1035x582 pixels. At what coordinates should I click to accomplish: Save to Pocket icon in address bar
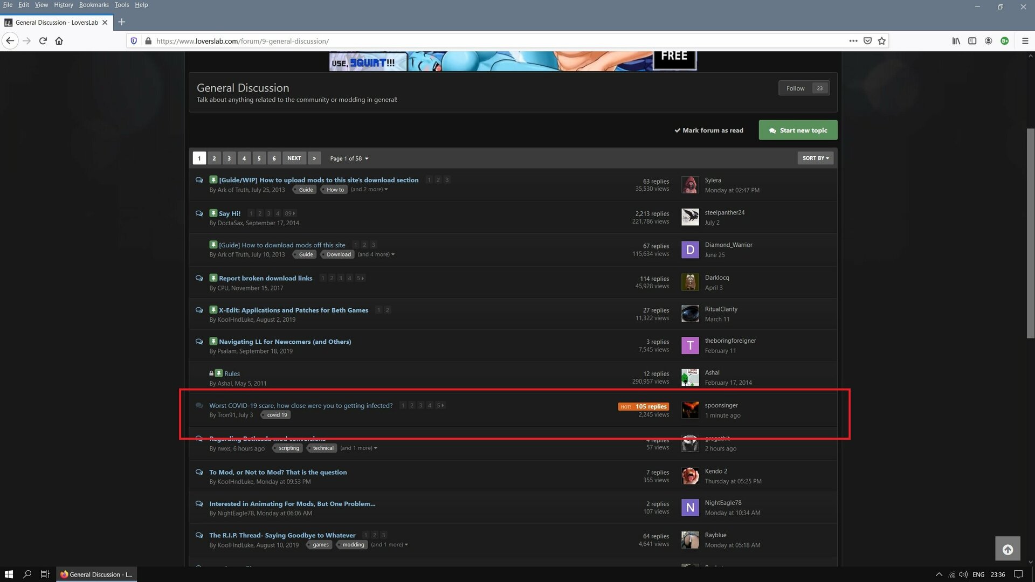pyautogui.click(x=867, y=41)
